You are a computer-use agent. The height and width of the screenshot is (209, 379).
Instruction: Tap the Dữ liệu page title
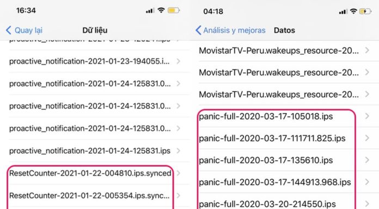coord(95,30)
